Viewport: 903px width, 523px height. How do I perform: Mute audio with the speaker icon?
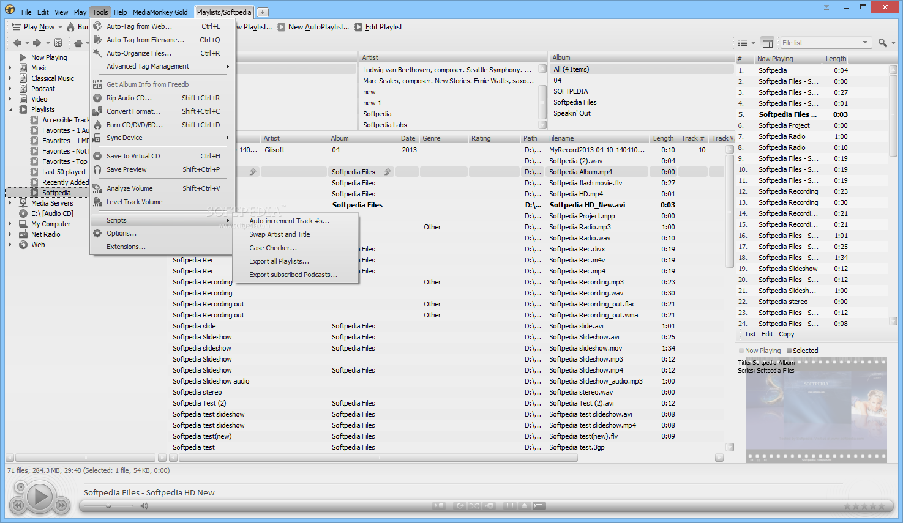coord(144,506)
